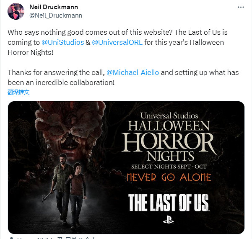Screen dimensions: 252x239
Task: Click the orange NEVER GO ALONE tagline
Action: [169, 177]
